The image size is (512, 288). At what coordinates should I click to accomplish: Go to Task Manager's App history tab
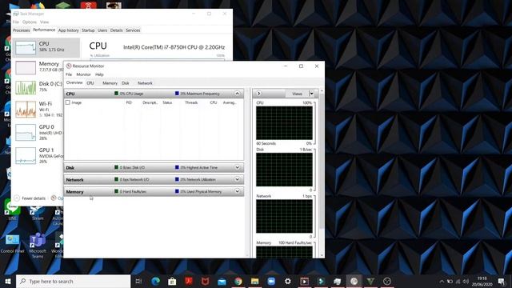pos(68,30)
